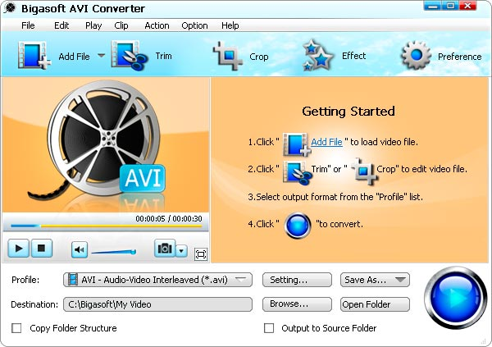The height and width of the screenshot is (347, 492).
Task: Open the Add File dropdown arrow
Action: point(101,56)
